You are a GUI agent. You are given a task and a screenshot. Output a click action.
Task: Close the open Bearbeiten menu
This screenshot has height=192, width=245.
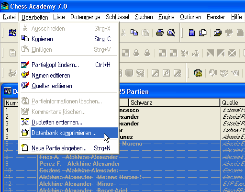34,17
